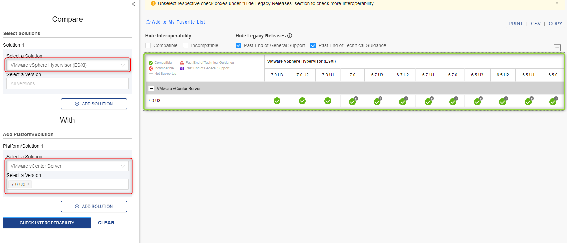This screenshot has width=567, height=243.
Task: Dismiss the legacy releases notification banner
Action: pos(557,3)
